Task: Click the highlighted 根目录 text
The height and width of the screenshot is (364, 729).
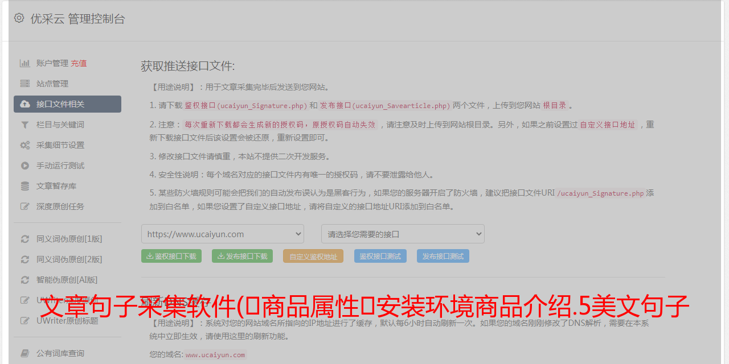Action: point(555,106)
